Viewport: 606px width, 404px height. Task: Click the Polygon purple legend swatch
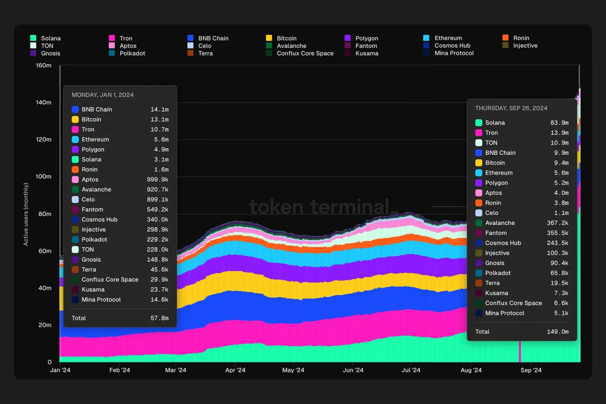point(348,38)
